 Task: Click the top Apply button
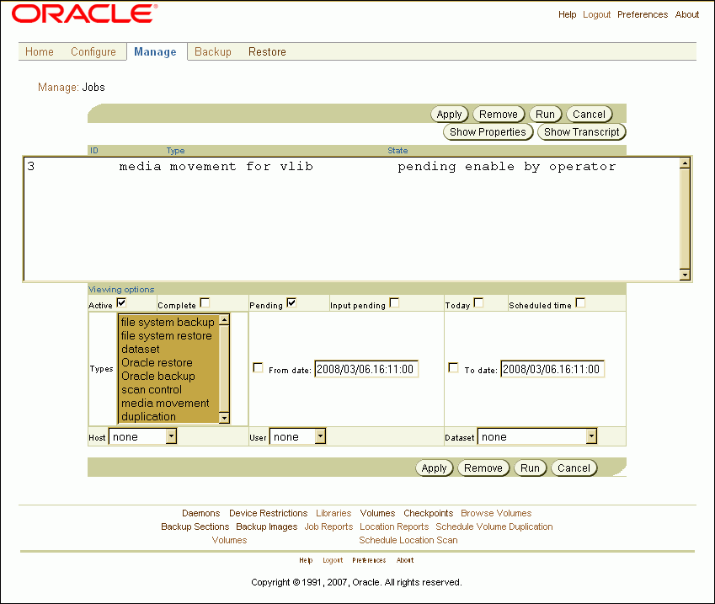point(450,114)
